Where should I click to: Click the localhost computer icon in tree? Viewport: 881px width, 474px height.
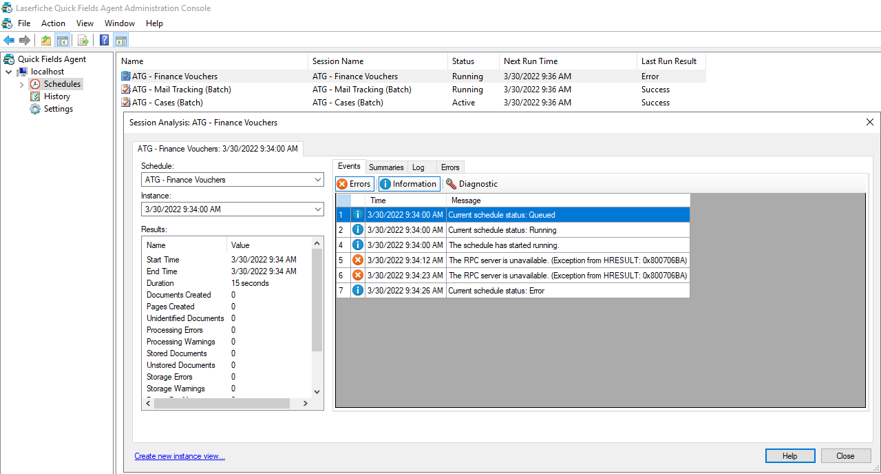coord(23,72)
